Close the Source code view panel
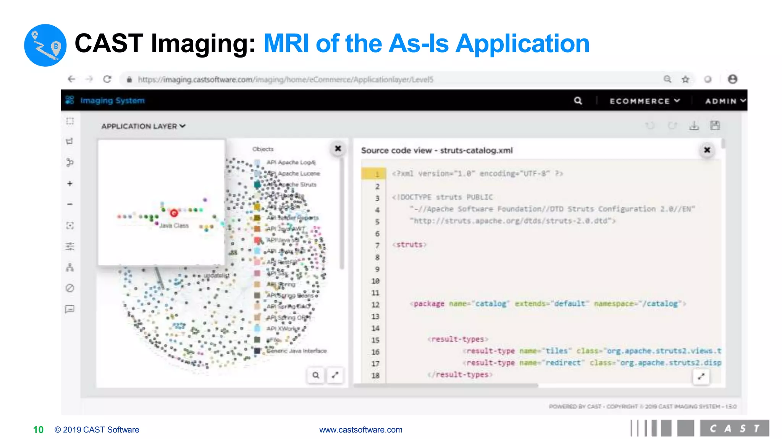Screen dimensions: 782x439 (x=707, y=150)
